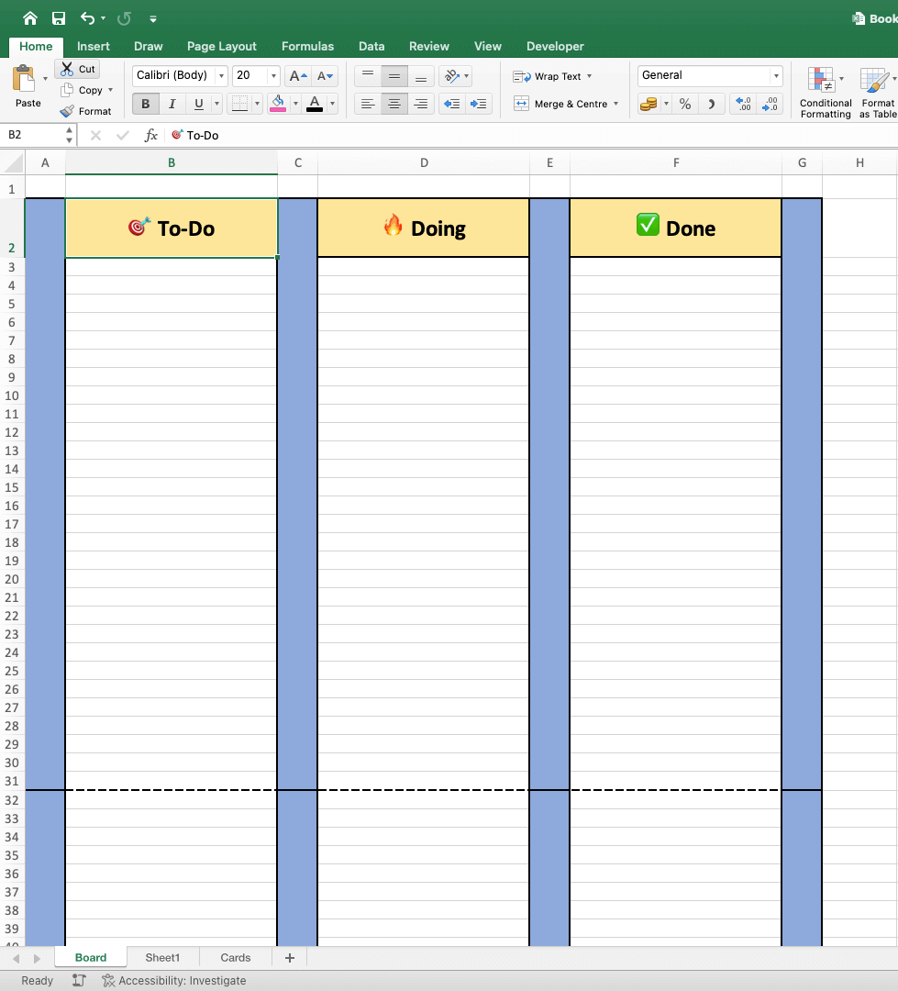Open the Fill Colour bucket icon
Image resolution: width=898 pixels, height=991 pixels.
click(278, 104)
